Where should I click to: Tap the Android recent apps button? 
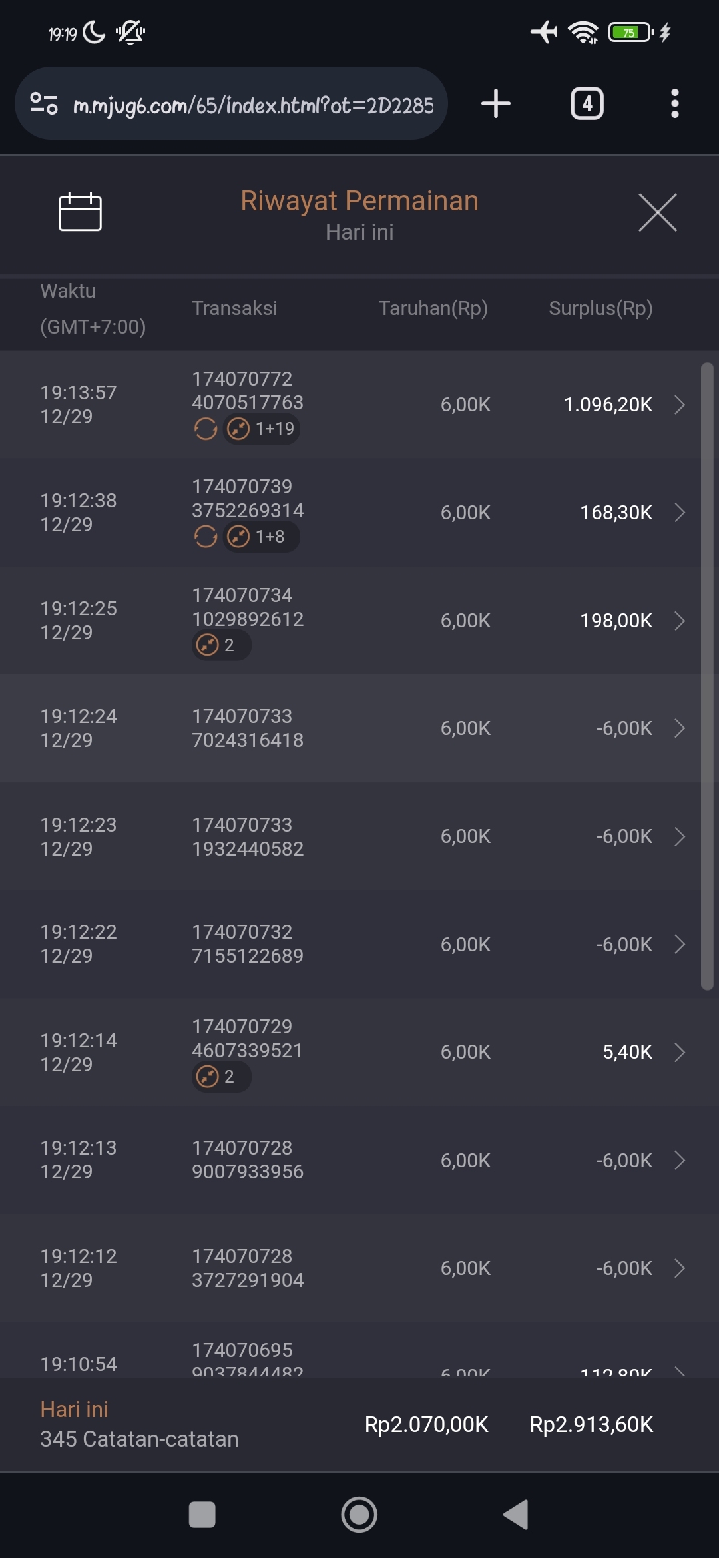202,1515
